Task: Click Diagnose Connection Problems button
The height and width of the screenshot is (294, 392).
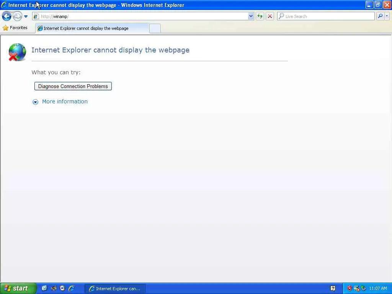Action: 73,86
